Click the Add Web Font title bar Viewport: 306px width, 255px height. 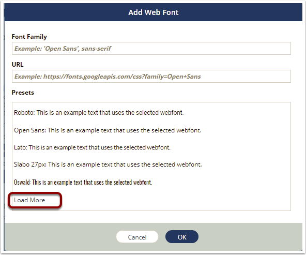tap(153, 12)
